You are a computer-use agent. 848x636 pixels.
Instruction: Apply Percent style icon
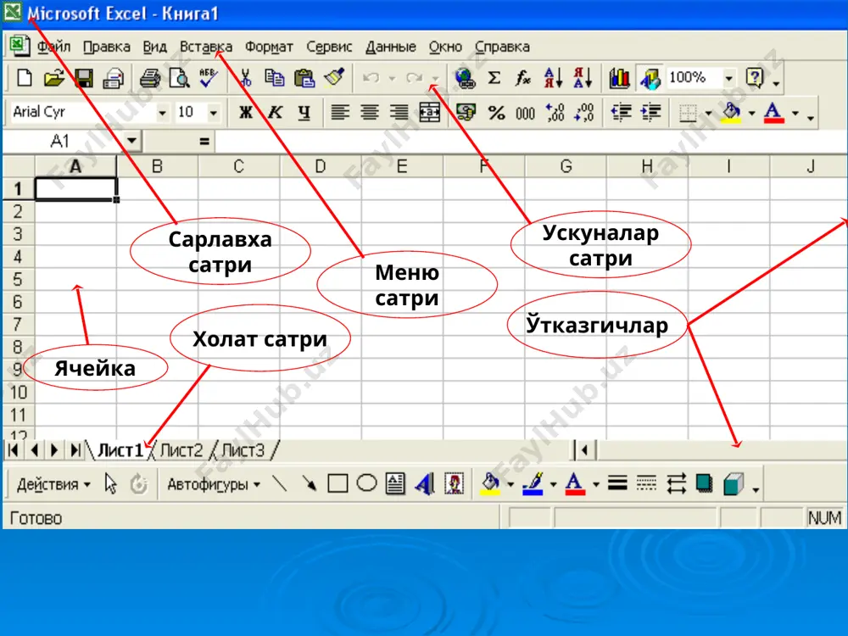click(496, 113)
